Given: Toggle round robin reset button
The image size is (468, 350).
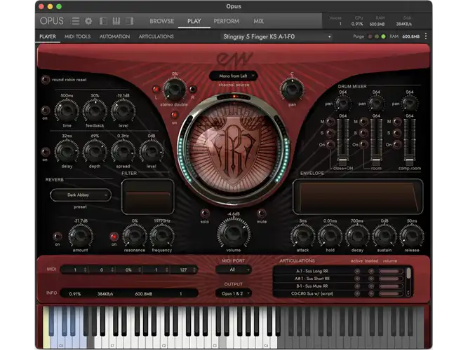Looking at the screenshot, I should pyautogui.click(x=46, y=80).
